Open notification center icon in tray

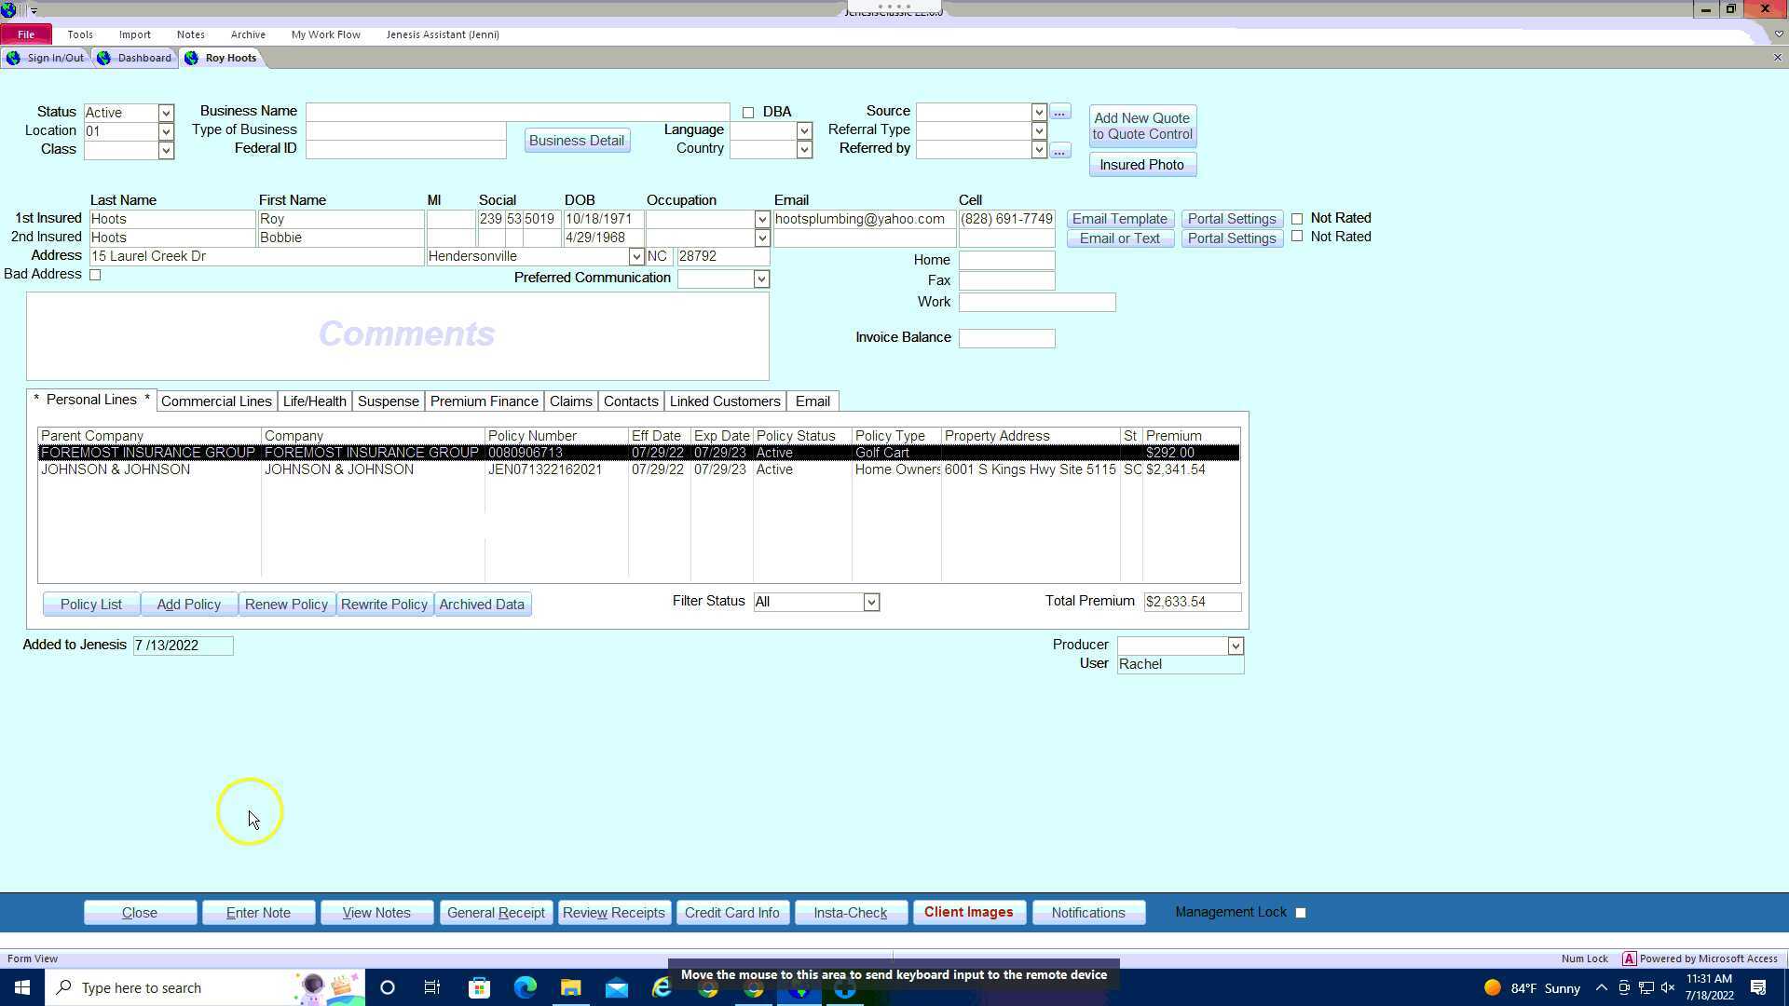click(1758, 987)
